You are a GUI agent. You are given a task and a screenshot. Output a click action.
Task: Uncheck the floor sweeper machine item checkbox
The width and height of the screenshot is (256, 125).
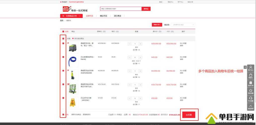click(x=63, y=43)
